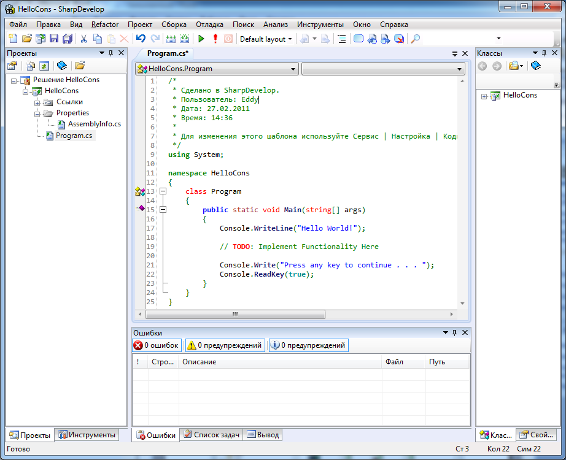Switch to the Вывод output tab
Screen dimensions: 566x460
tap(263, 435)
